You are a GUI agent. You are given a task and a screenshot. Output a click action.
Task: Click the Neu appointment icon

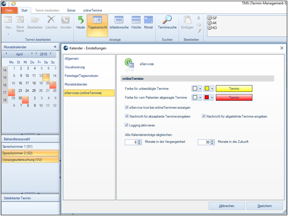(x=8, y=20)
